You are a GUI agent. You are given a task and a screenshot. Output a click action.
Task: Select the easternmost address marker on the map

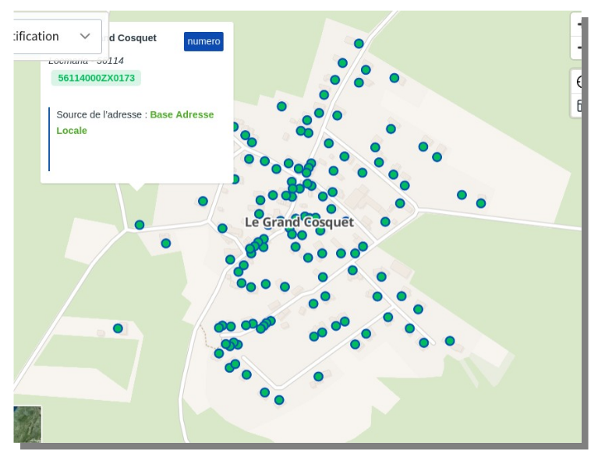coord(481,203)
